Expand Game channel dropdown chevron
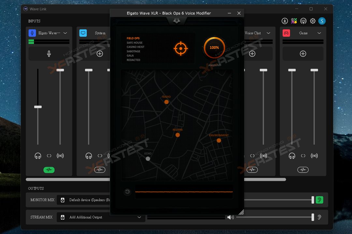This screenshot has height=234, width=352. coord(319,33)
